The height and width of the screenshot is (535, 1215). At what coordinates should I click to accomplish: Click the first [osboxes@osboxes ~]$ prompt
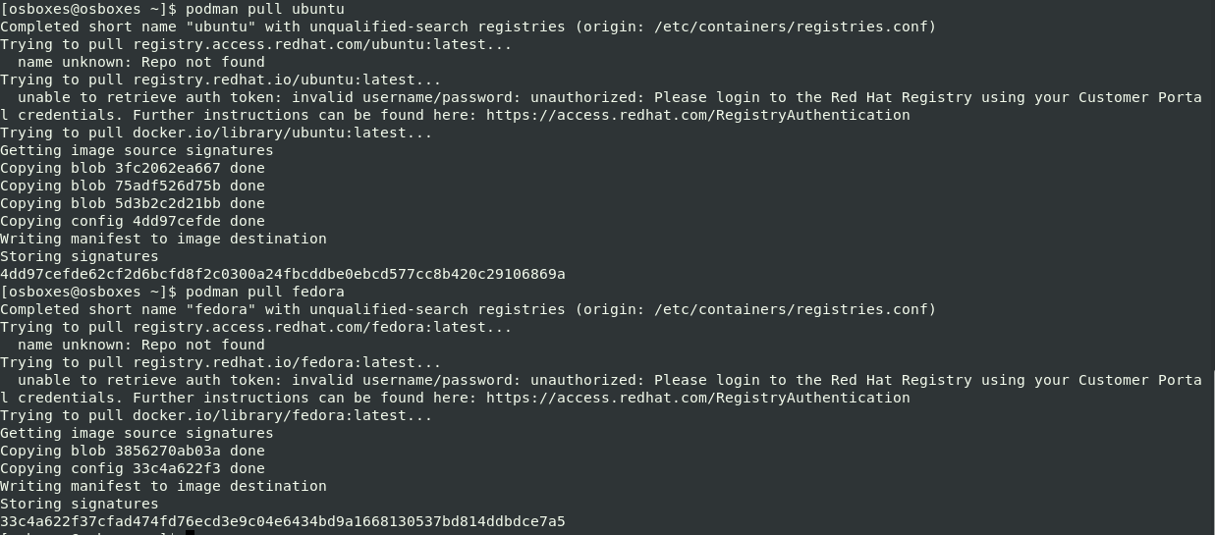(88, 9)
